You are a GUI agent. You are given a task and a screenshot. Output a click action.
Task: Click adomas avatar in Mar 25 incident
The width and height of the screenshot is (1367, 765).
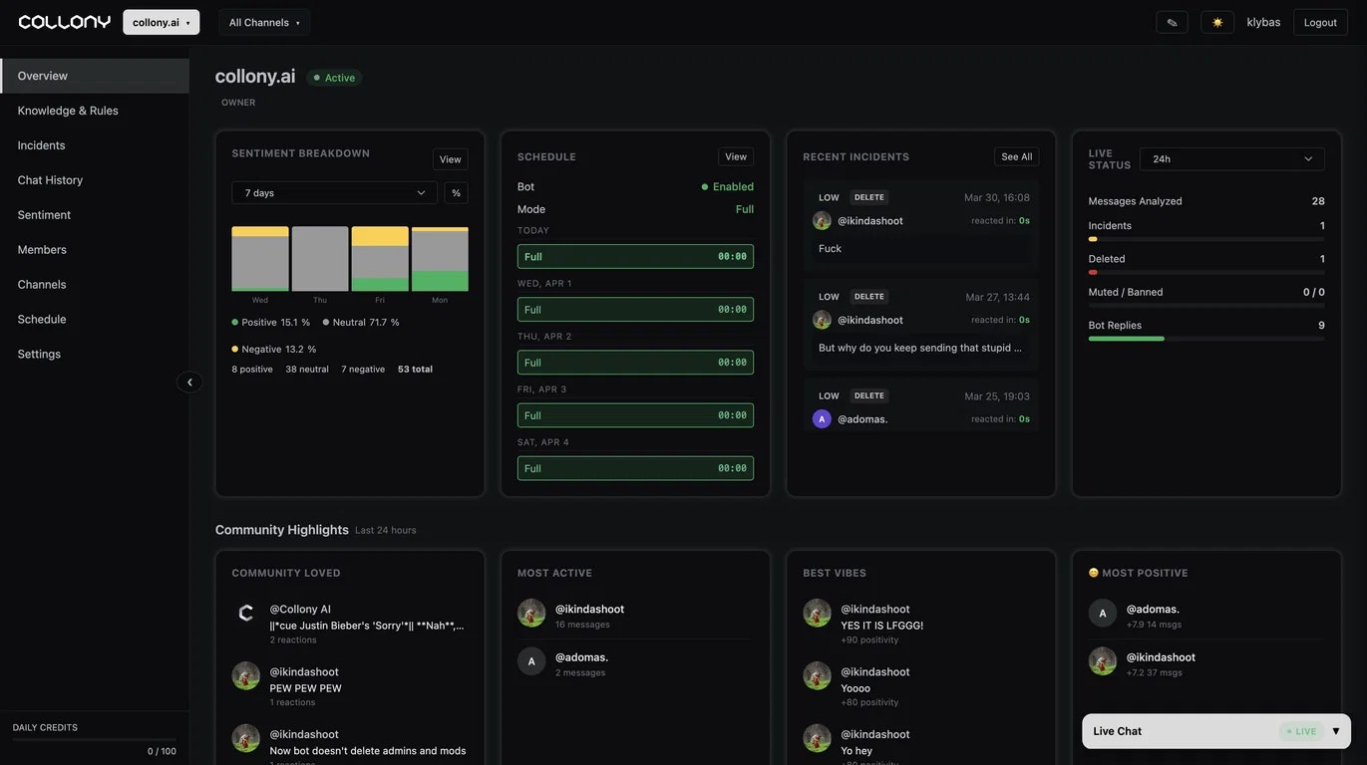822,418
